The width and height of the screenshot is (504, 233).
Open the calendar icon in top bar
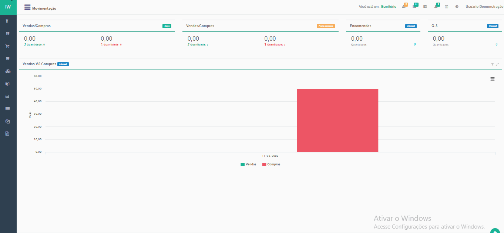pos(447,7)
